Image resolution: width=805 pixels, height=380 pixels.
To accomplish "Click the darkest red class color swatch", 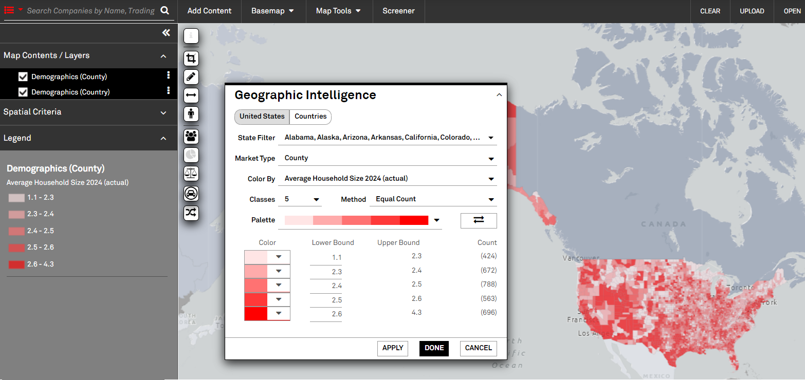I will (256, 313).
